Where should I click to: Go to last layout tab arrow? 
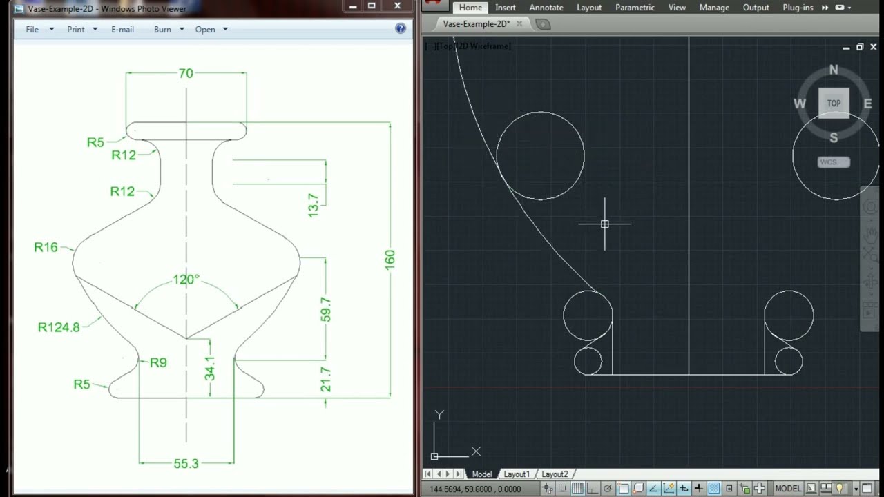[459, 474]
